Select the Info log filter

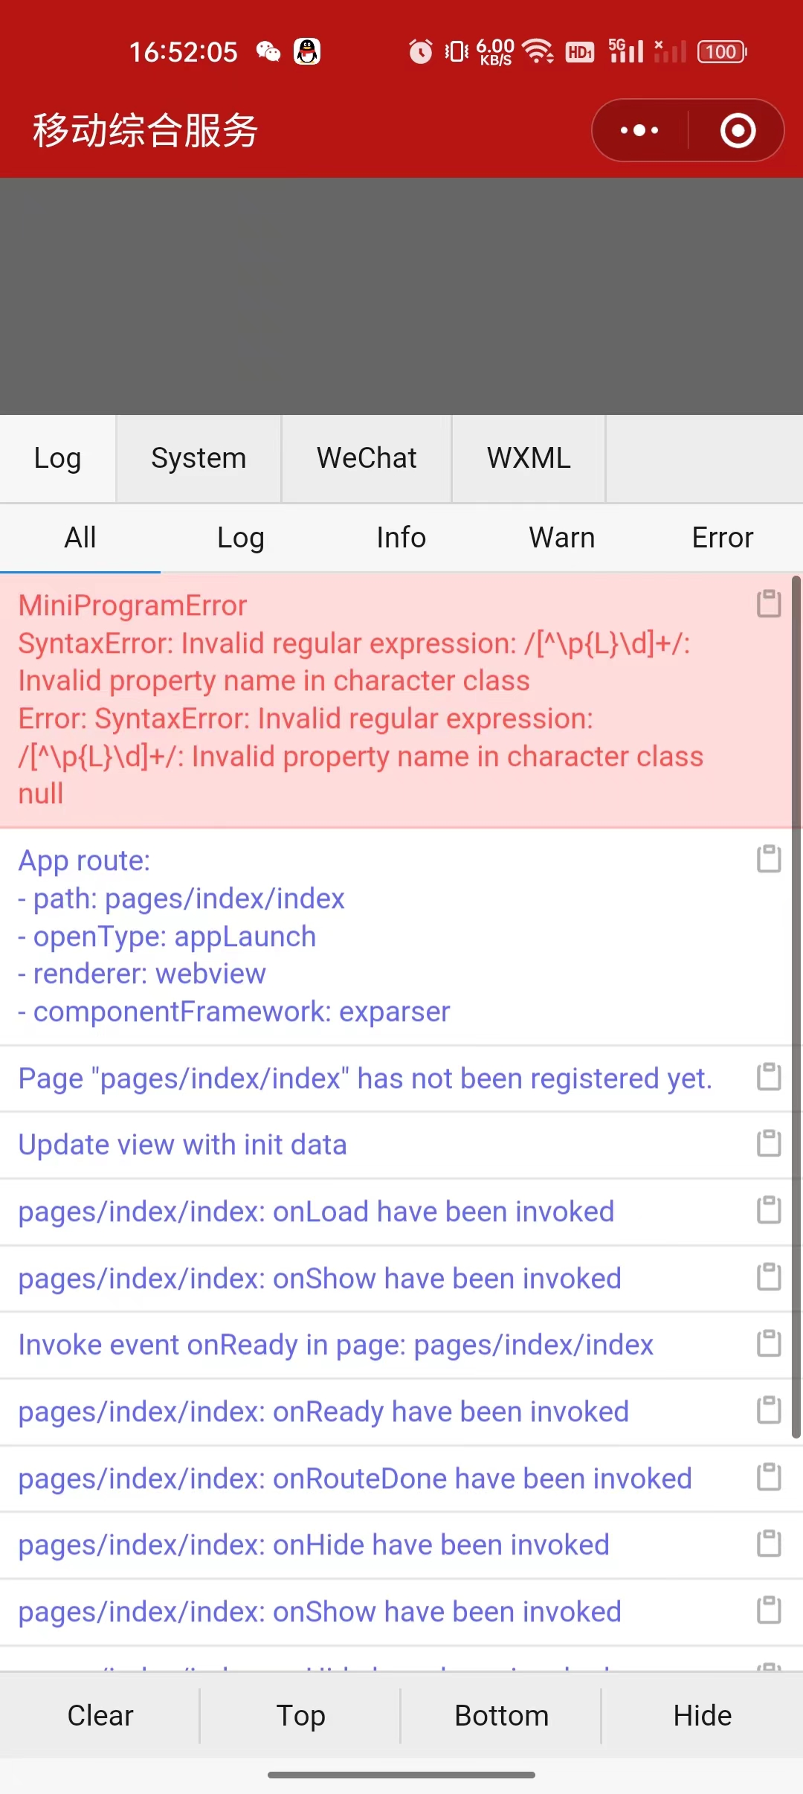click(x=401, y=537)
